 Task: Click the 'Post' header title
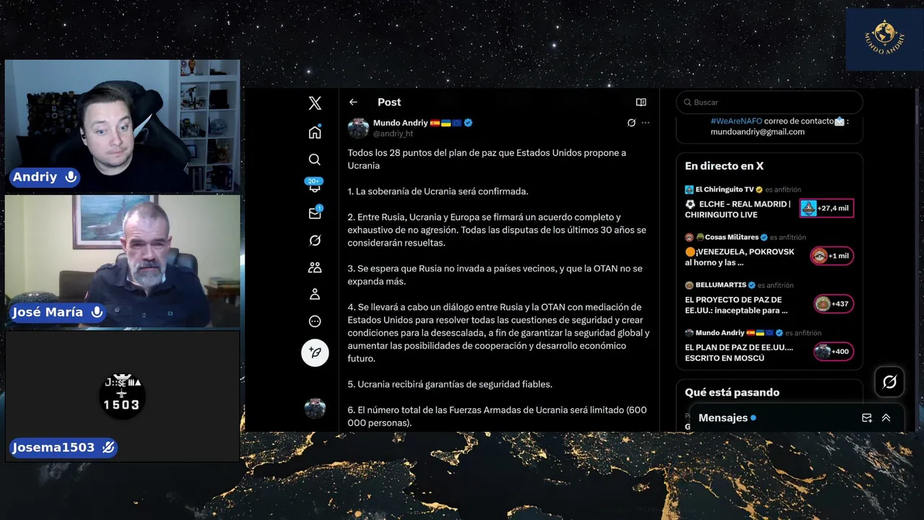click(389, 103)
